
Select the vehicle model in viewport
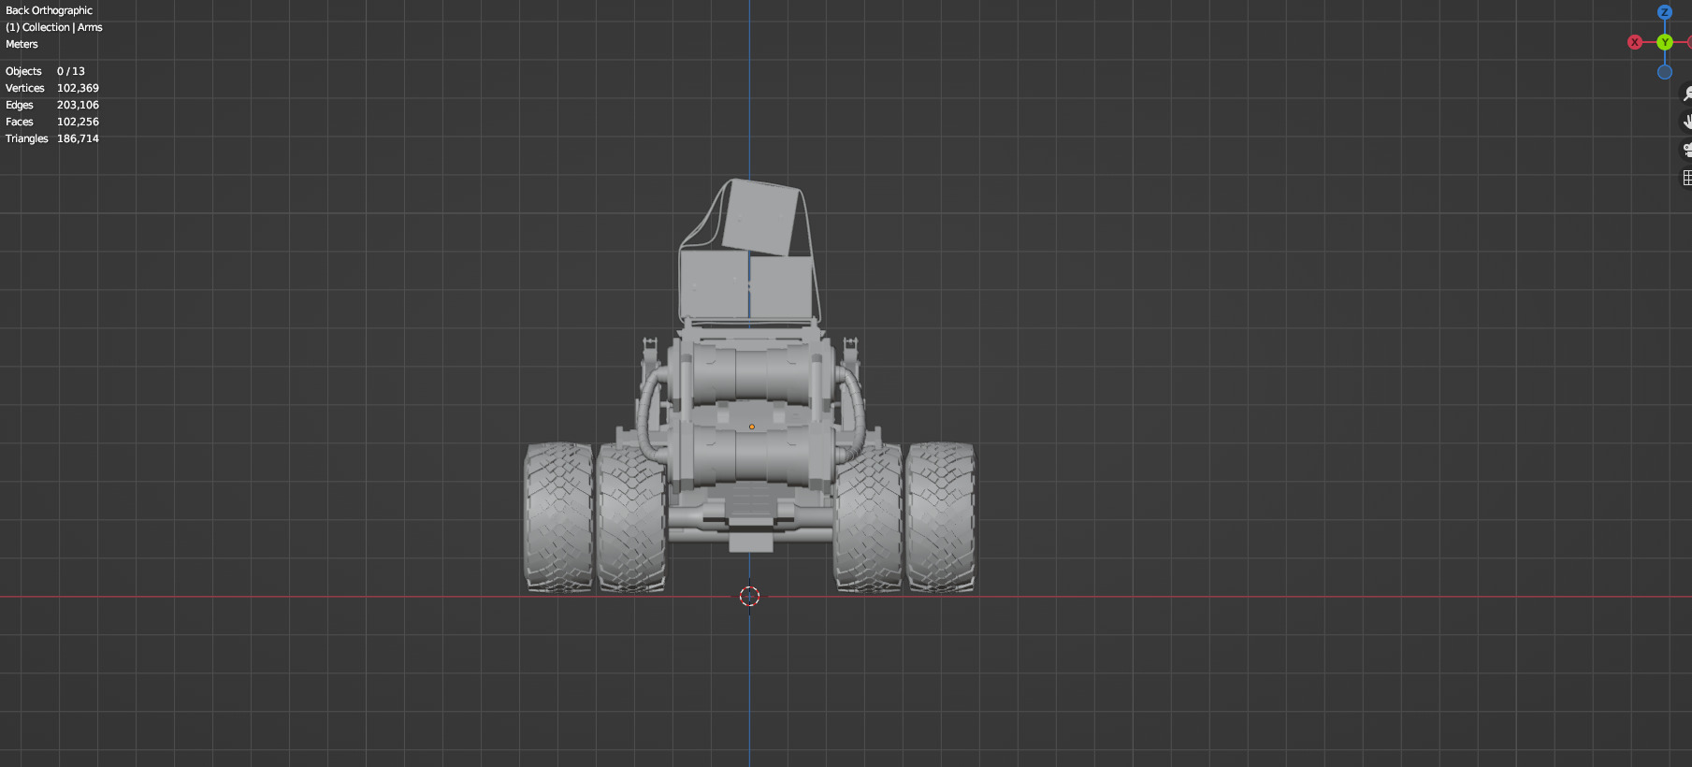pos(749,385)
